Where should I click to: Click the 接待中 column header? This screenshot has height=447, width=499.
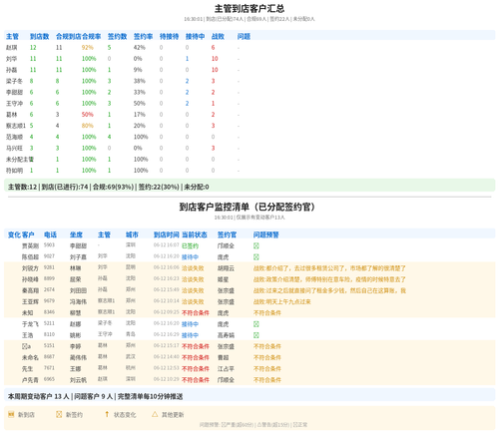[195, 36]
